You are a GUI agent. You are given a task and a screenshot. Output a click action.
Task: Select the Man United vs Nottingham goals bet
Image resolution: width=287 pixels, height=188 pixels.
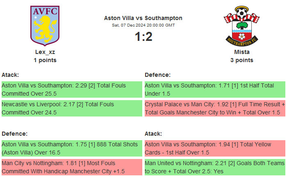coord(214,167)
